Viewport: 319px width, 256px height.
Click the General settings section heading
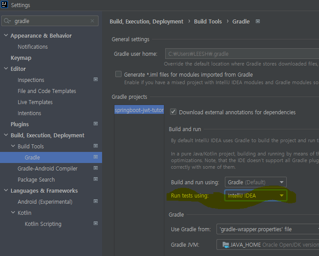(130, 39)
